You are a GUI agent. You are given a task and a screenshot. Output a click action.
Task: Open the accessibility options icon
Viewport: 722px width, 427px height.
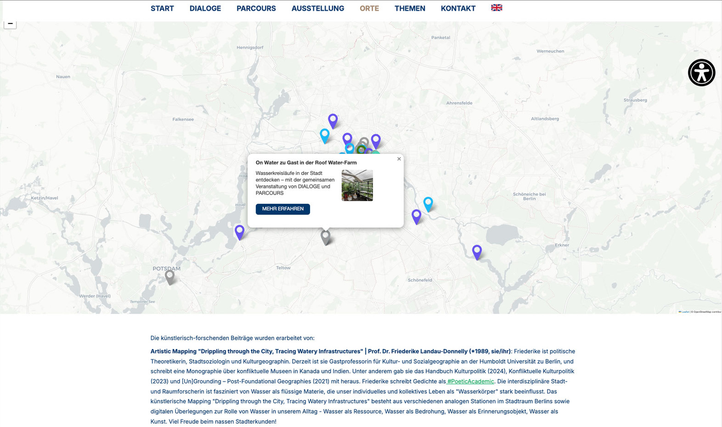click(x=701, y=72)
